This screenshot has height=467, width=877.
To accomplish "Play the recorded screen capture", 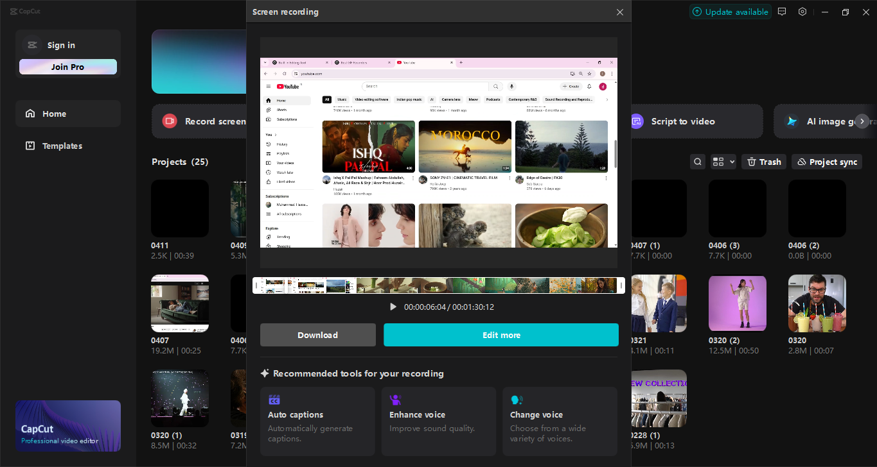I will point(393,307).
